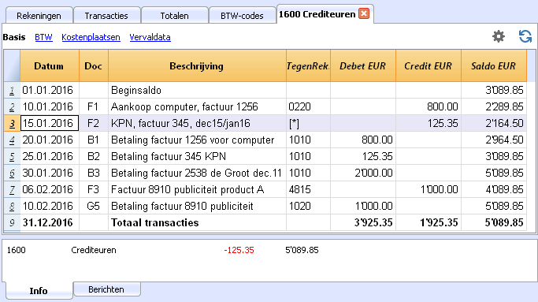Follow row number 4 link
Viewport: 538px width, 302px height.
click(x=12, y=140)
